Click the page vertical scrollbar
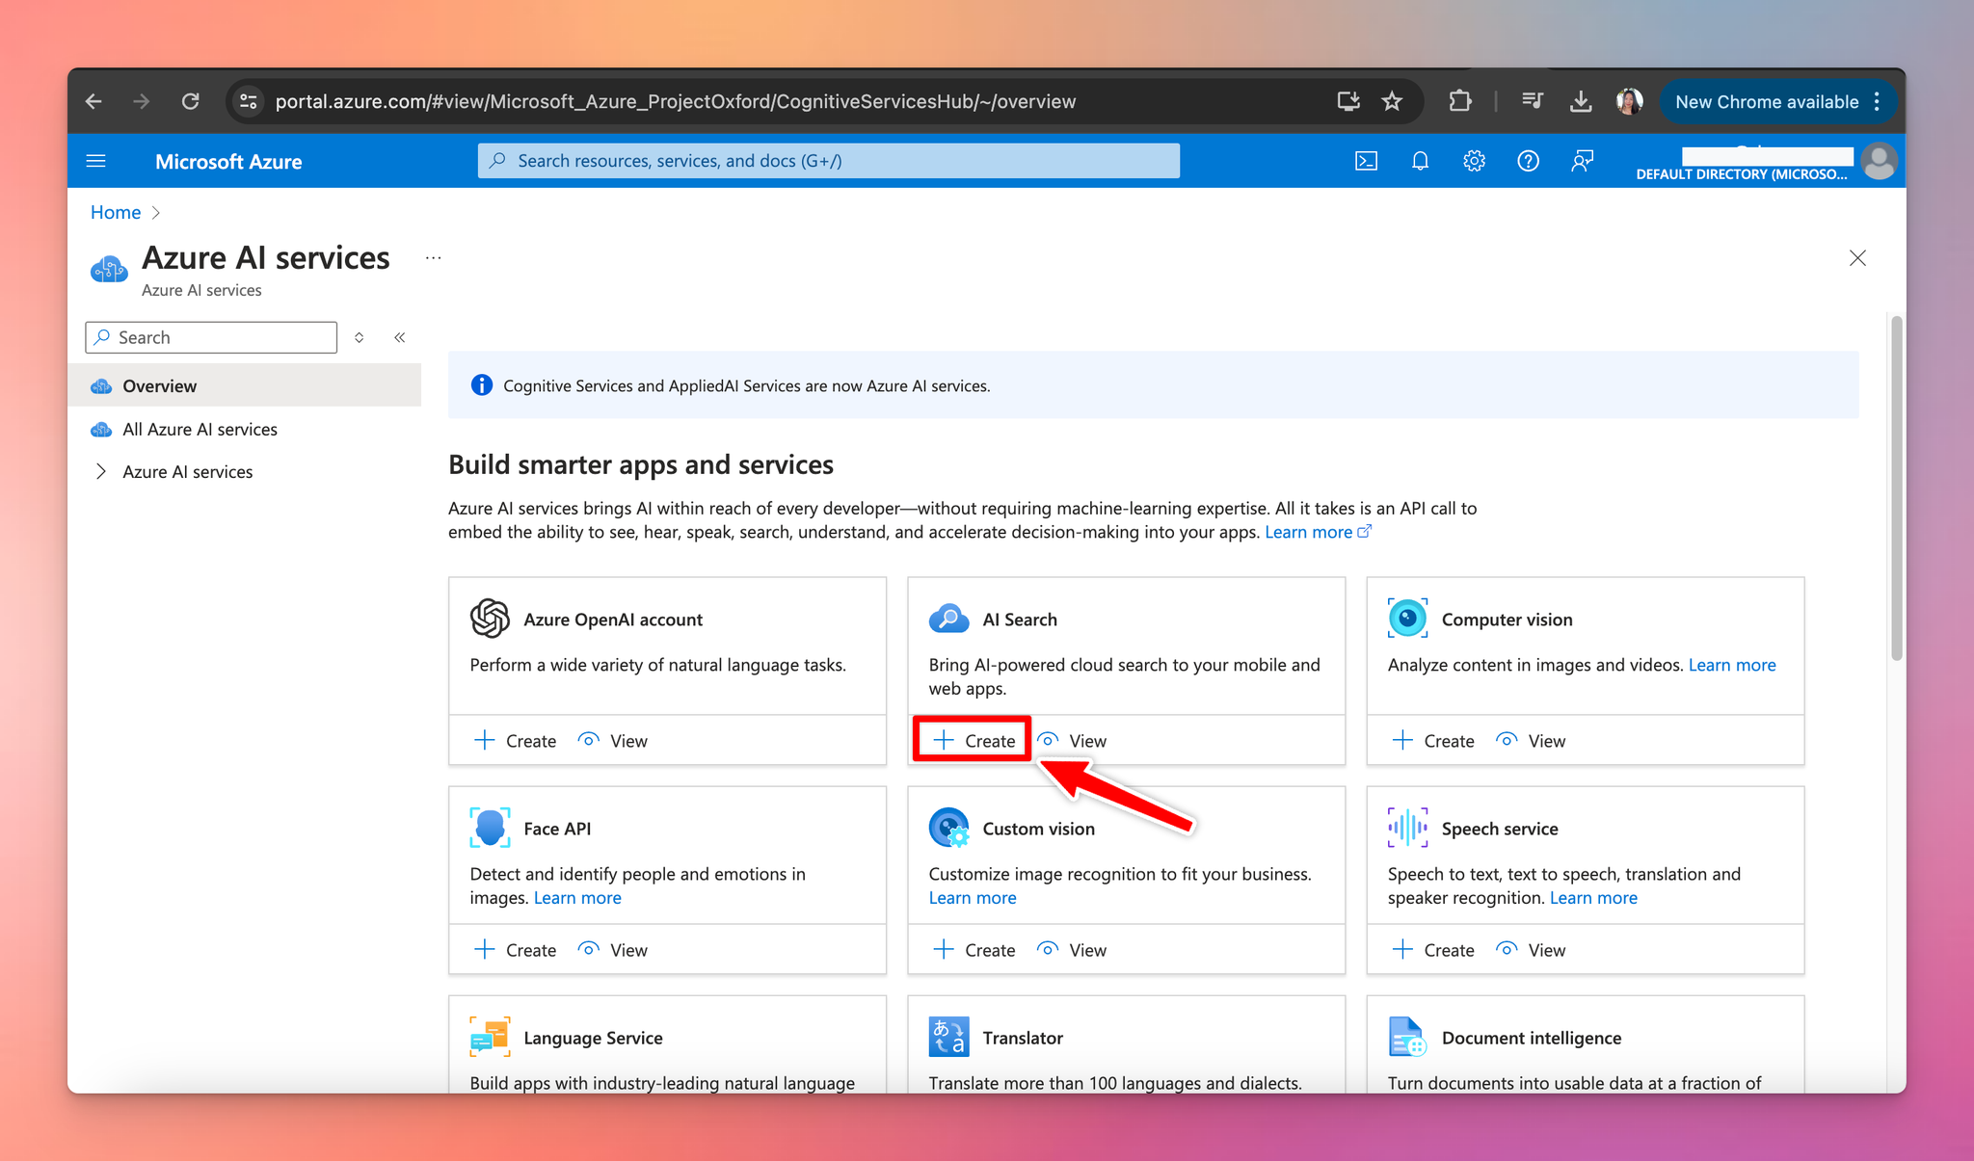This screenshot has height=1161, width=1974. coord(1896,488)
